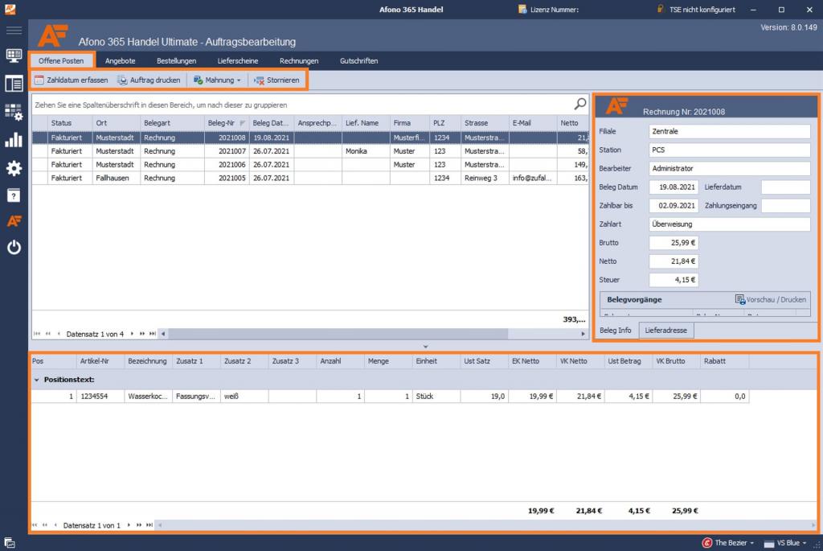This screenshot has height=551, width=823.
Task: Click the Monika Lief. Name cell
Action: pos(366,150)
